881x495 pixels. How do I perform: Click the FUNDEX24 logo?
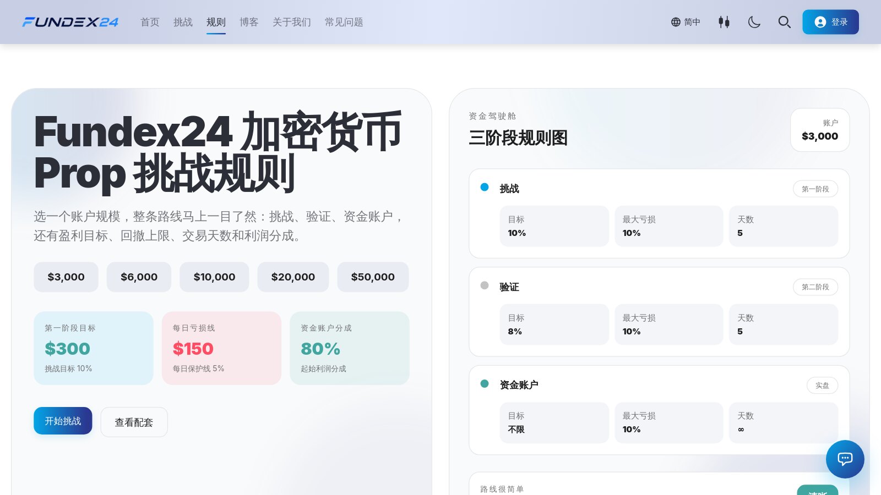tap(70, 22)
